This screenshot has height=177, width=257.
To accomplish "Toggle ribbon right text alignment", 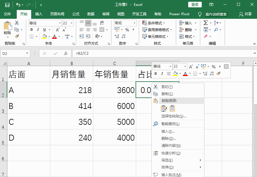I will click(95, 30).
